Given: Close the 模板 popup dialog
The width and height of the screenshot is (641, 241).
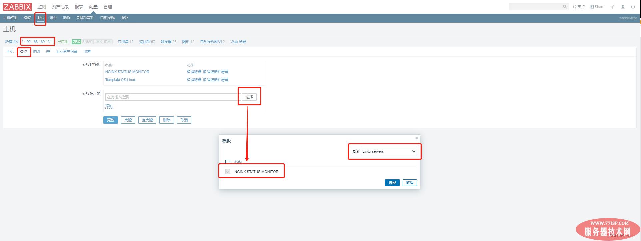Looking at the screenshot, I should [x=416, y=138].
